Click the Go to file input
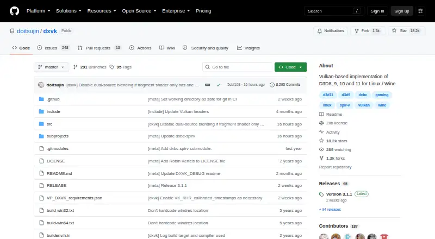435x239 pixels. [238, 67]
